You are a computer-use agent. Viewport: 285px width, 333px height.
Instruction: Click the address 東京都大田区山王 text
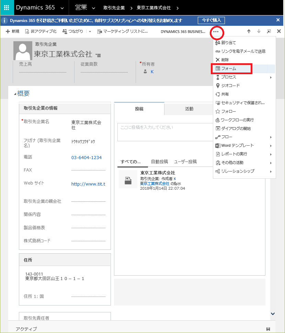click(55, 279)
